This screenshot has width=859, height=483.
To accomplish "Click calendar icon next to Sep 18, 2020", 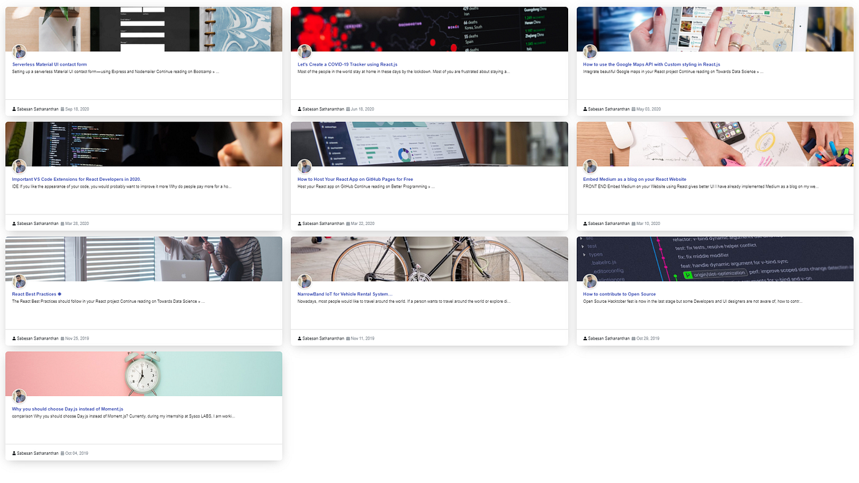I will tap(63, 109).
